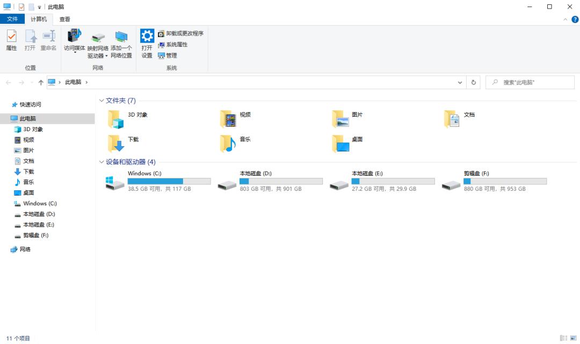Image resolution: width=580 pixels, height=344 pixels.
Task: Select the Windows (C:) drive in main pane
Action: (158, 181)
